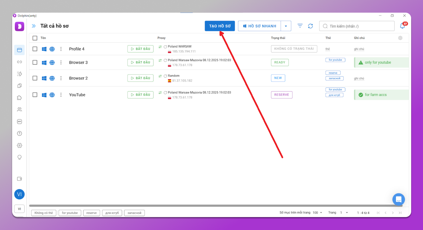Open the Intercom chat bubble
Screen dimensions: 423x230
tap(398, 199)
